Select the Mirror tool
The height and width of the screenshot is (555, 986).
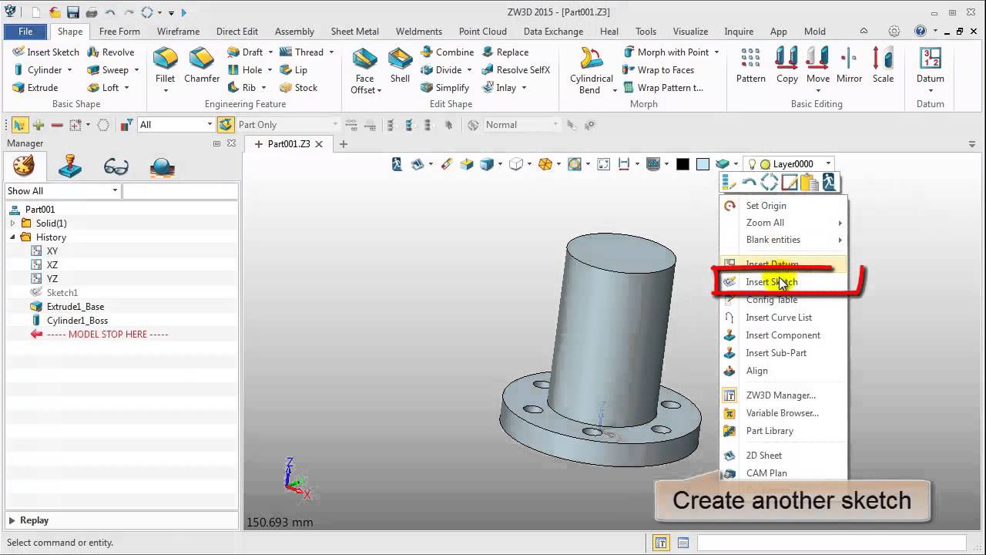[x=849, y=66]
